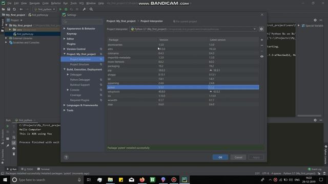Viewport: 328px width, 184px height.
Task: Click the print icon in Run panel
Action: point(14,148)
